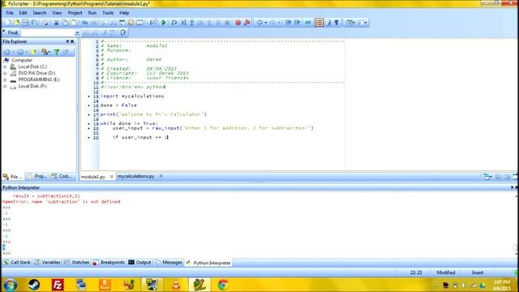The height and width of the screenshot is (292, 519).
Task: Open the Tools menu
Action: tap(108, 13)
